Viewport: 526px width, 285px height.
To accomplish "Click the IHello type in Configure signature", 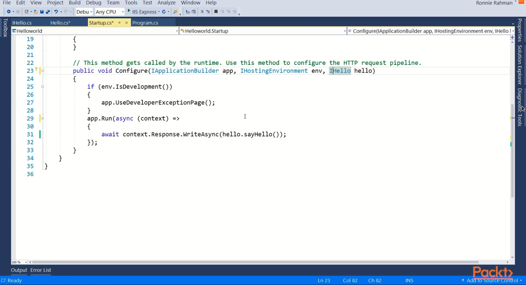I will point(340,71).
